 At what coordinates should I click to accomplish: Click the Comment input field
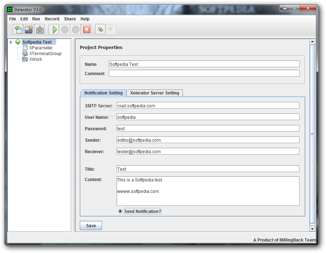pos(204,73)
